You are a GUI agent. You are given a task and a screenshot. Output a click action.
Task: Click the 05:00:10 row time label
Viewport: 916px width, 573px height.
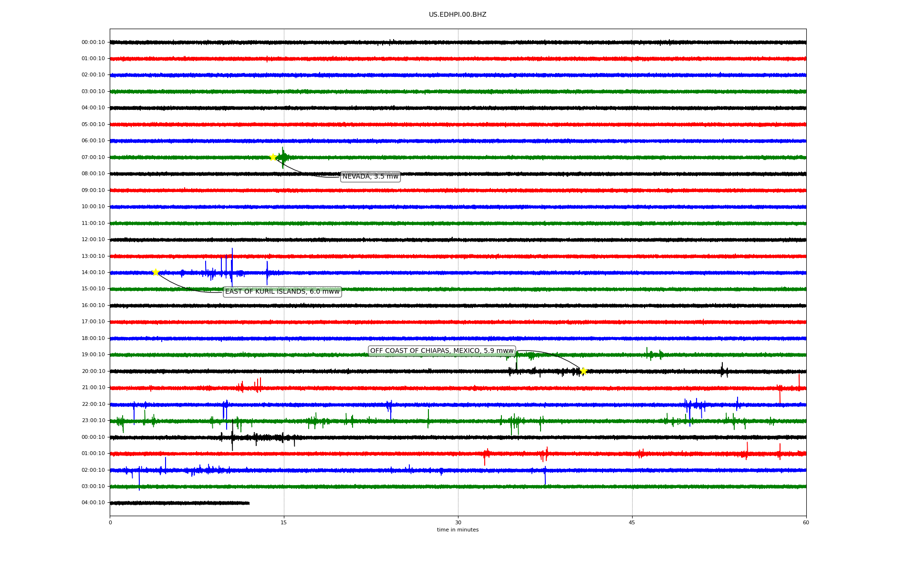pyautogui.click(x=93, y=125)
